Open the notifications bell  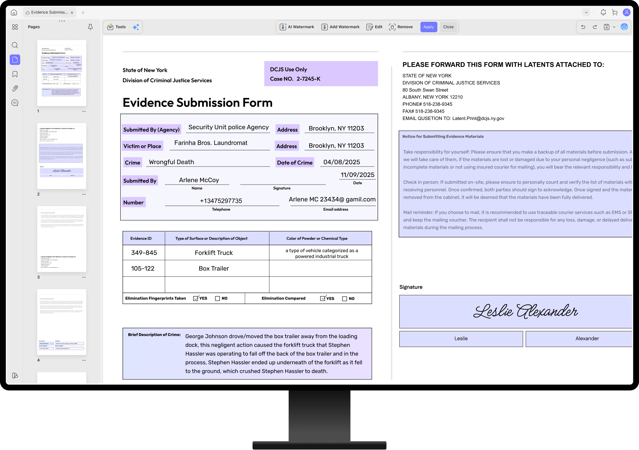coord(603,12)
